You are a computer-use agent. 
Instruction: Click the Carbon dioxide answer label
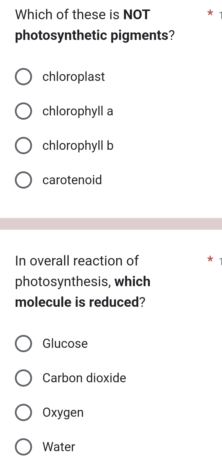(x=84, y=378)
